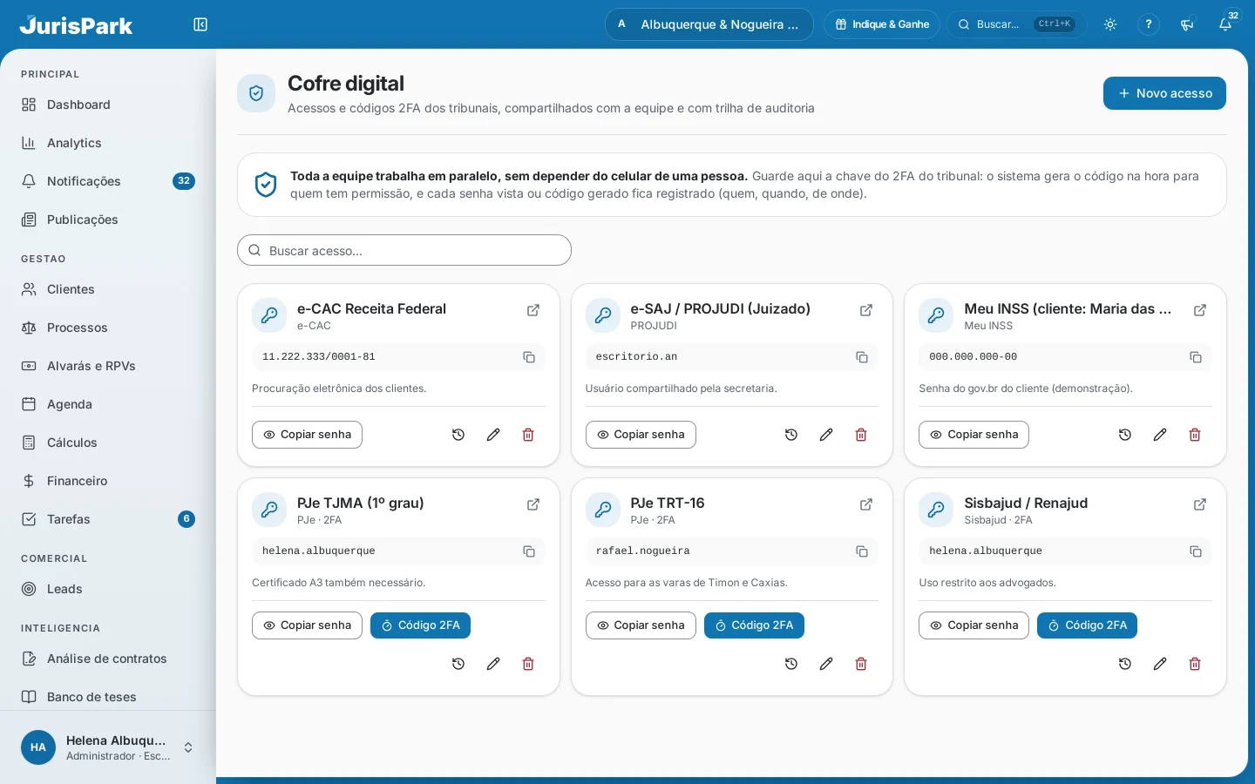Open Tarefas in the sidebar

point(108,519)
